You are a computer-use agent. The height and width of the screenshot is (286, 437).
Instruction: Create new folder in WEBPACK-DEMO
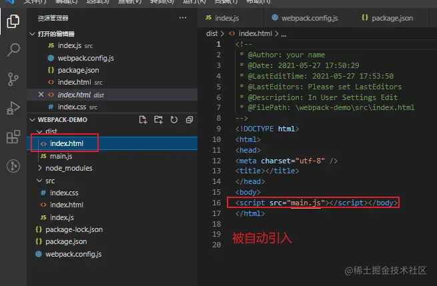pos(158,120)
